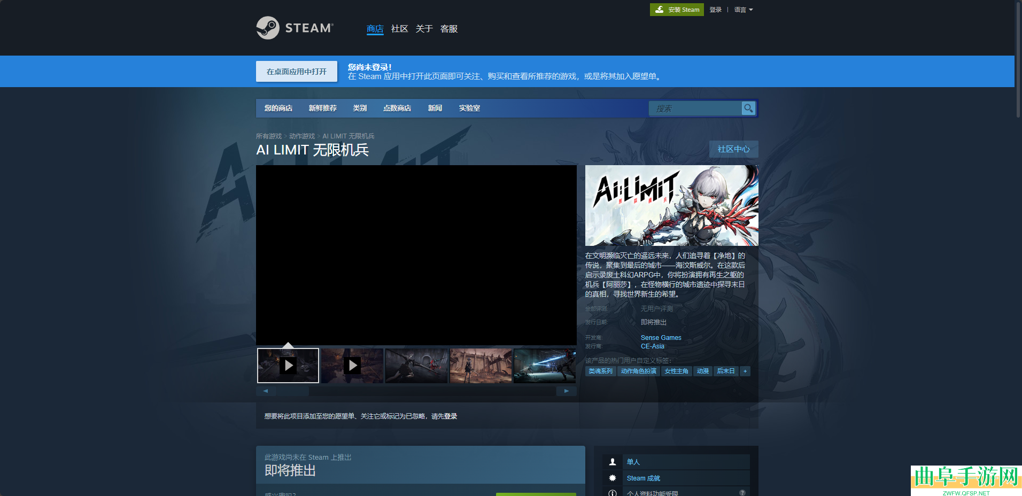Click the plus button to add tags
Viewport: 1022px width, 496px height.
click(x=745, y=371)
